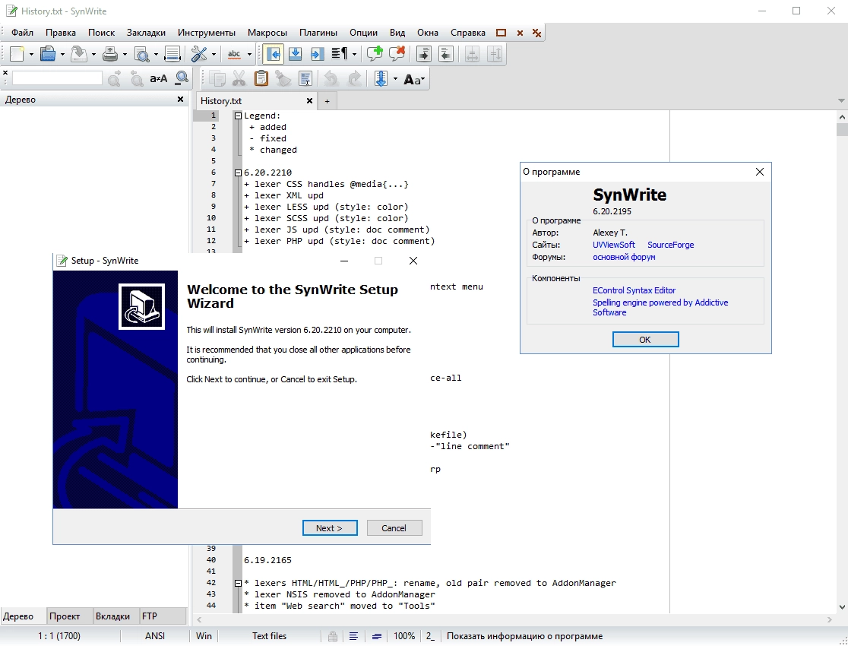Toggle the left tree panel button
The height and width of the screenshot is (646, 848).
pyautogui.click(x=273, y=53)
